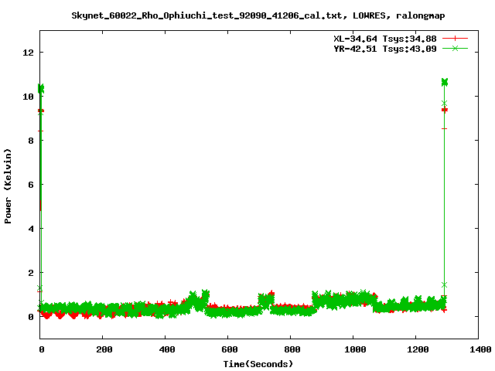Viewport: 495px width, 371px height.
Task: Click the x-axis tick label 800
Action: click(x=292, y=349)
